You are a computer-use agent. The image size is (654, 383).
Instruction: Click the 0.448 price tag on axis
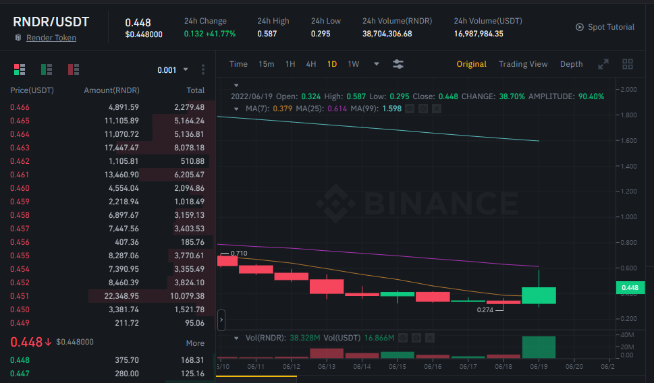point(630,287)
